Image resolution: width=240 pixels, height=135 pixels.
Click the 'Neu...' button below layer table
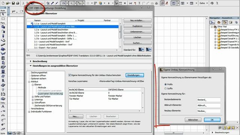76,116
